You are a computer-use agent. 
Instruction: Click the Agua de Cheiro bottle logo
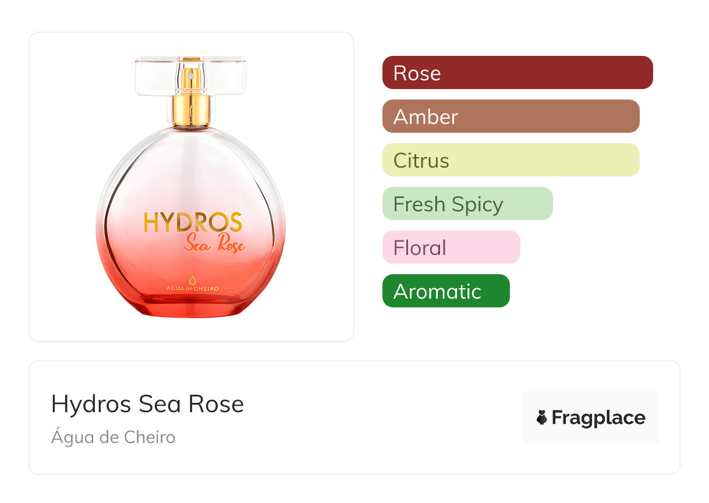(x=192, y=284)
